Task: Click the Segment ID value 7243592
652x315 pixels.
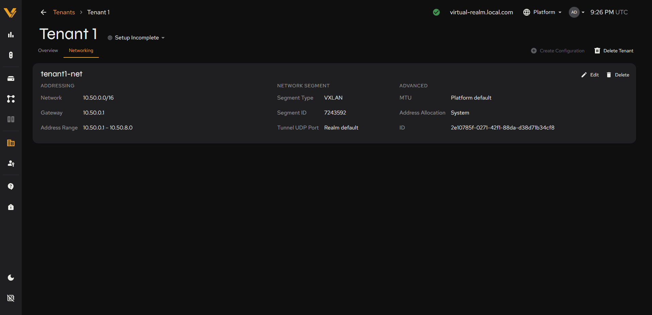Action: (x=335, y=113)
